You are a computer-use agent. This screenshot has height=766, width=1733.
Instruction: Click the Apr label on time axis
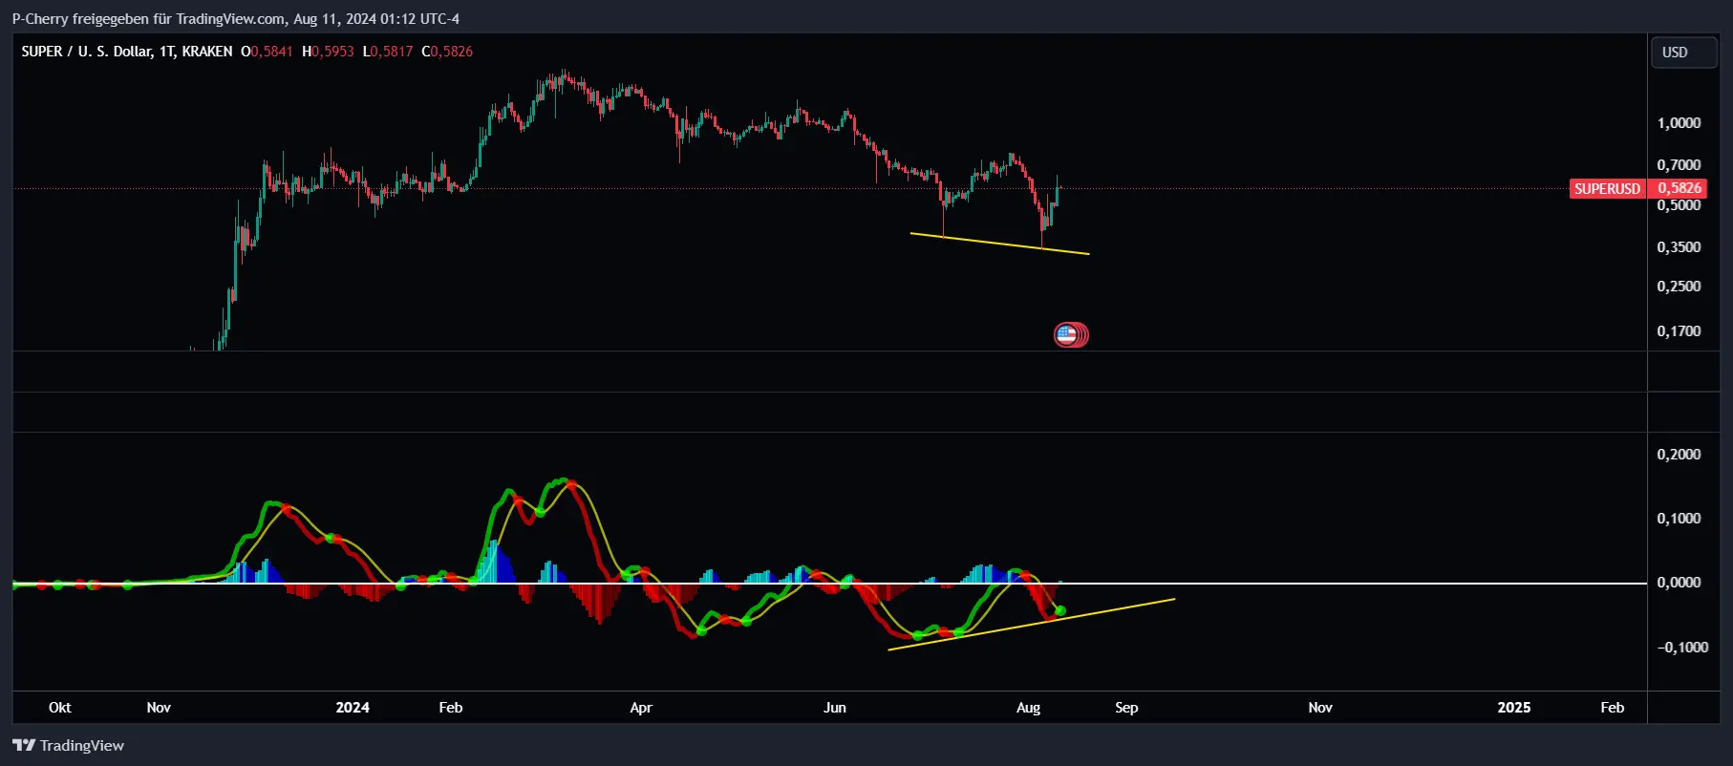[641, 708]
